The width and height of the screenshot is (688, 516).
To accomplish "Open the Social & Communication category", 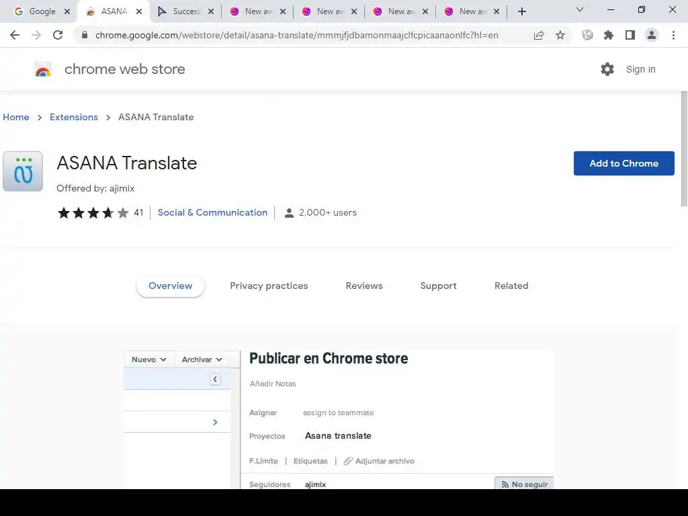I will pyautogui.click(x=212, y=213).
